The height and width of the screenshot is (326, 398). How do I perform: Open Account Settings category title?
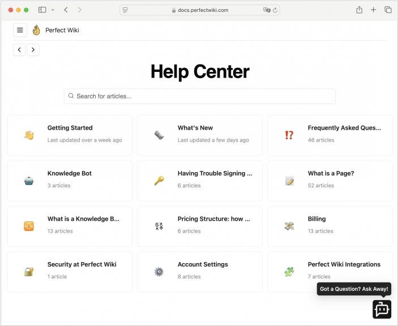tap(203, 264)
